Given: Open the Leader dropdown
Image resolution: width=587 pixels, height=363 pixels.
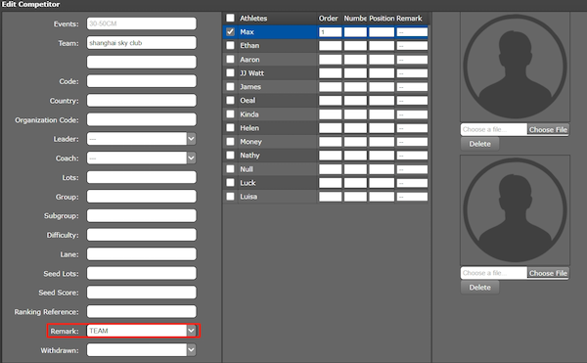Looking at the screenshot, I should 191,139.
